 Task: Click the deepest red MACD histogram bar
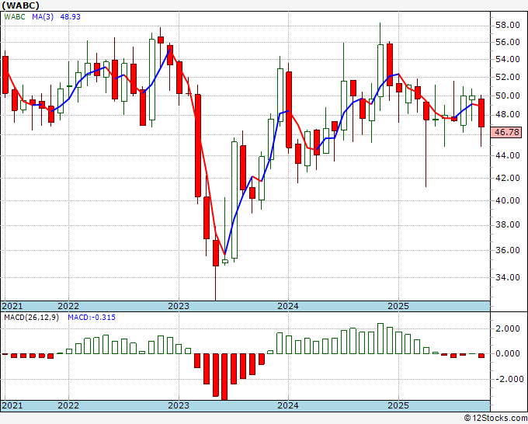click(x=224, y=377)
